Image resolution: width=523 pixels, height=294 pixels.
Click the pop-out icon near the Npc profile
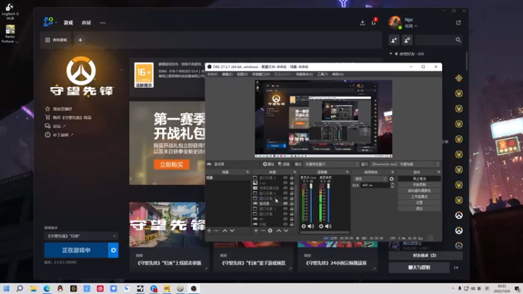pos(458,23)
